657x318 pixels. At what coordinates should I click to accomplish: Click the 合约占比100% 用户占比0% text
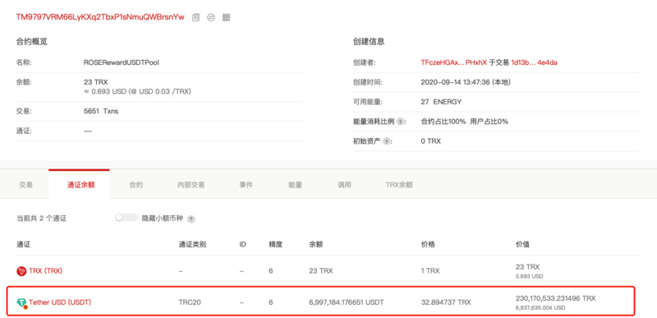tap(464, 122)
